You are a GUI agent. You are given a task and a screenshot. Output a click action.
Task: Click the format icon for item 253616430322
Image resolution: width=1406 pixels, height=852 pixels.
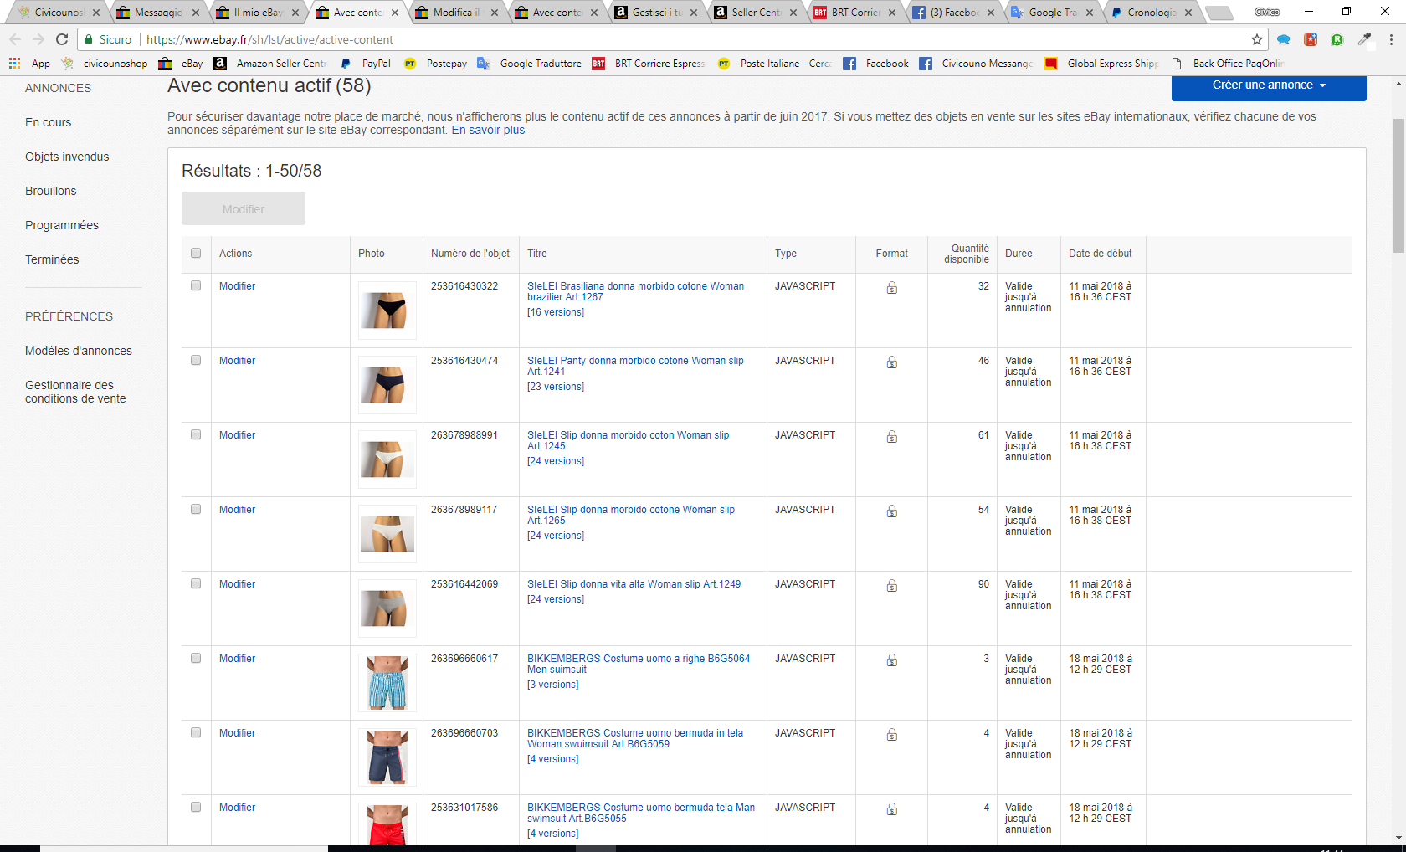(892, 288)
